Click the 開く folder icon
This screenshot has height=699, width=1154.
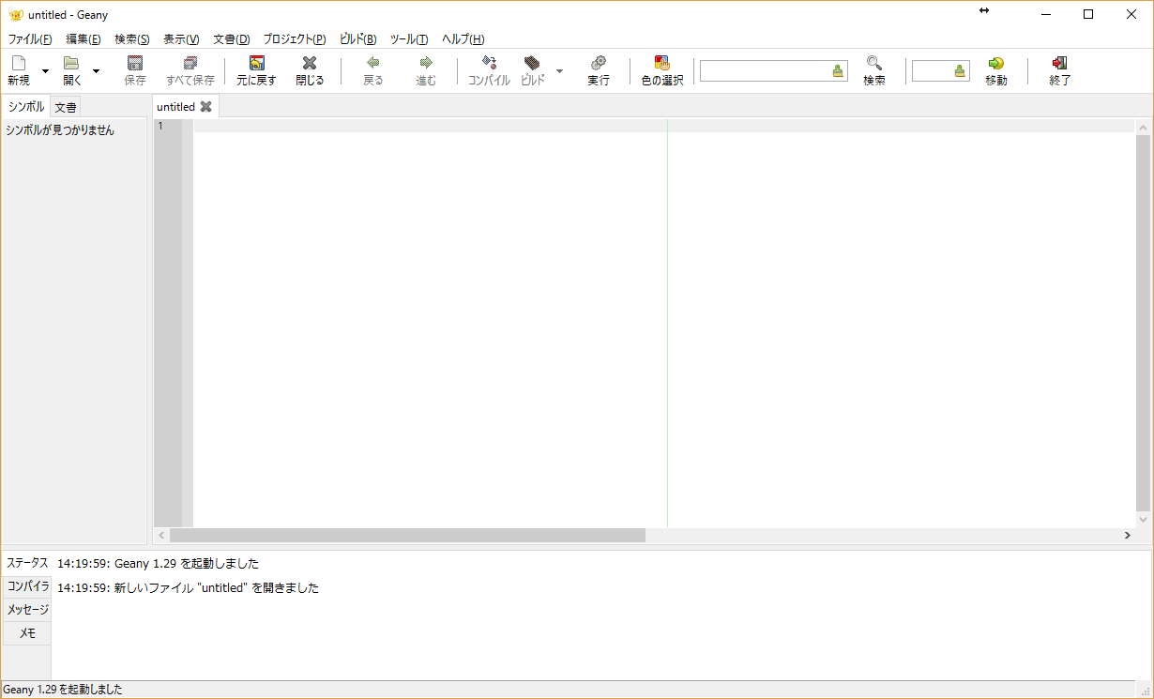point(71,64)
